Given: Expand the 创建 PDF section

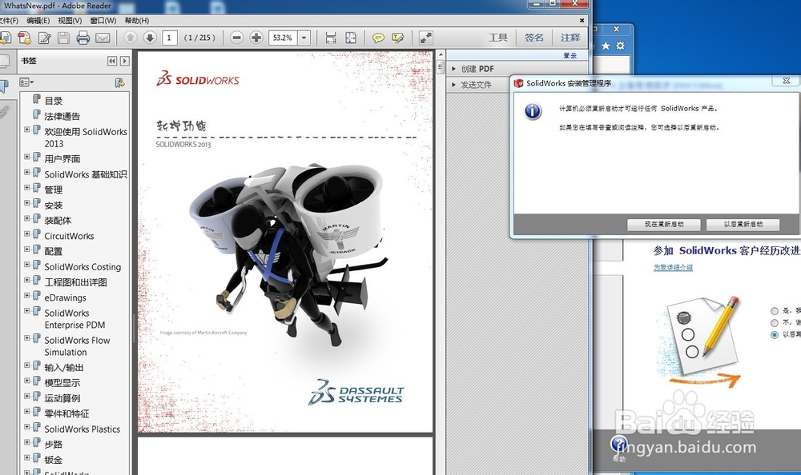Looking at the screenshot, I should [453, 68].
